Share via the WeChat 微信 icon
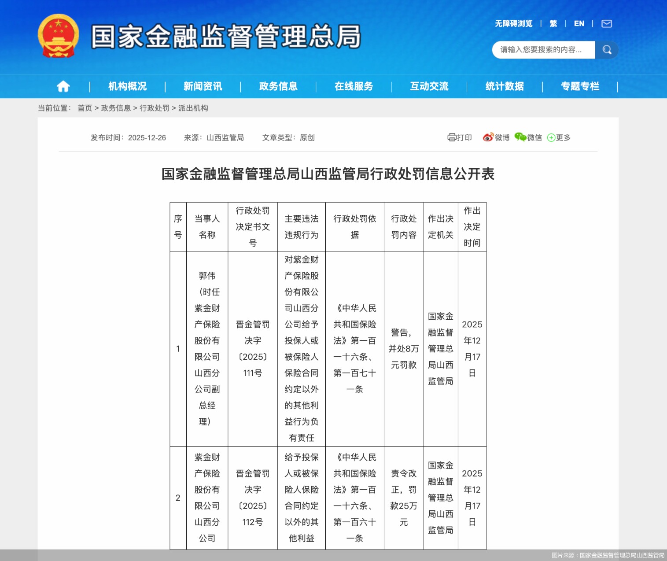Viewport: 667px width, 561px height. 520,137
